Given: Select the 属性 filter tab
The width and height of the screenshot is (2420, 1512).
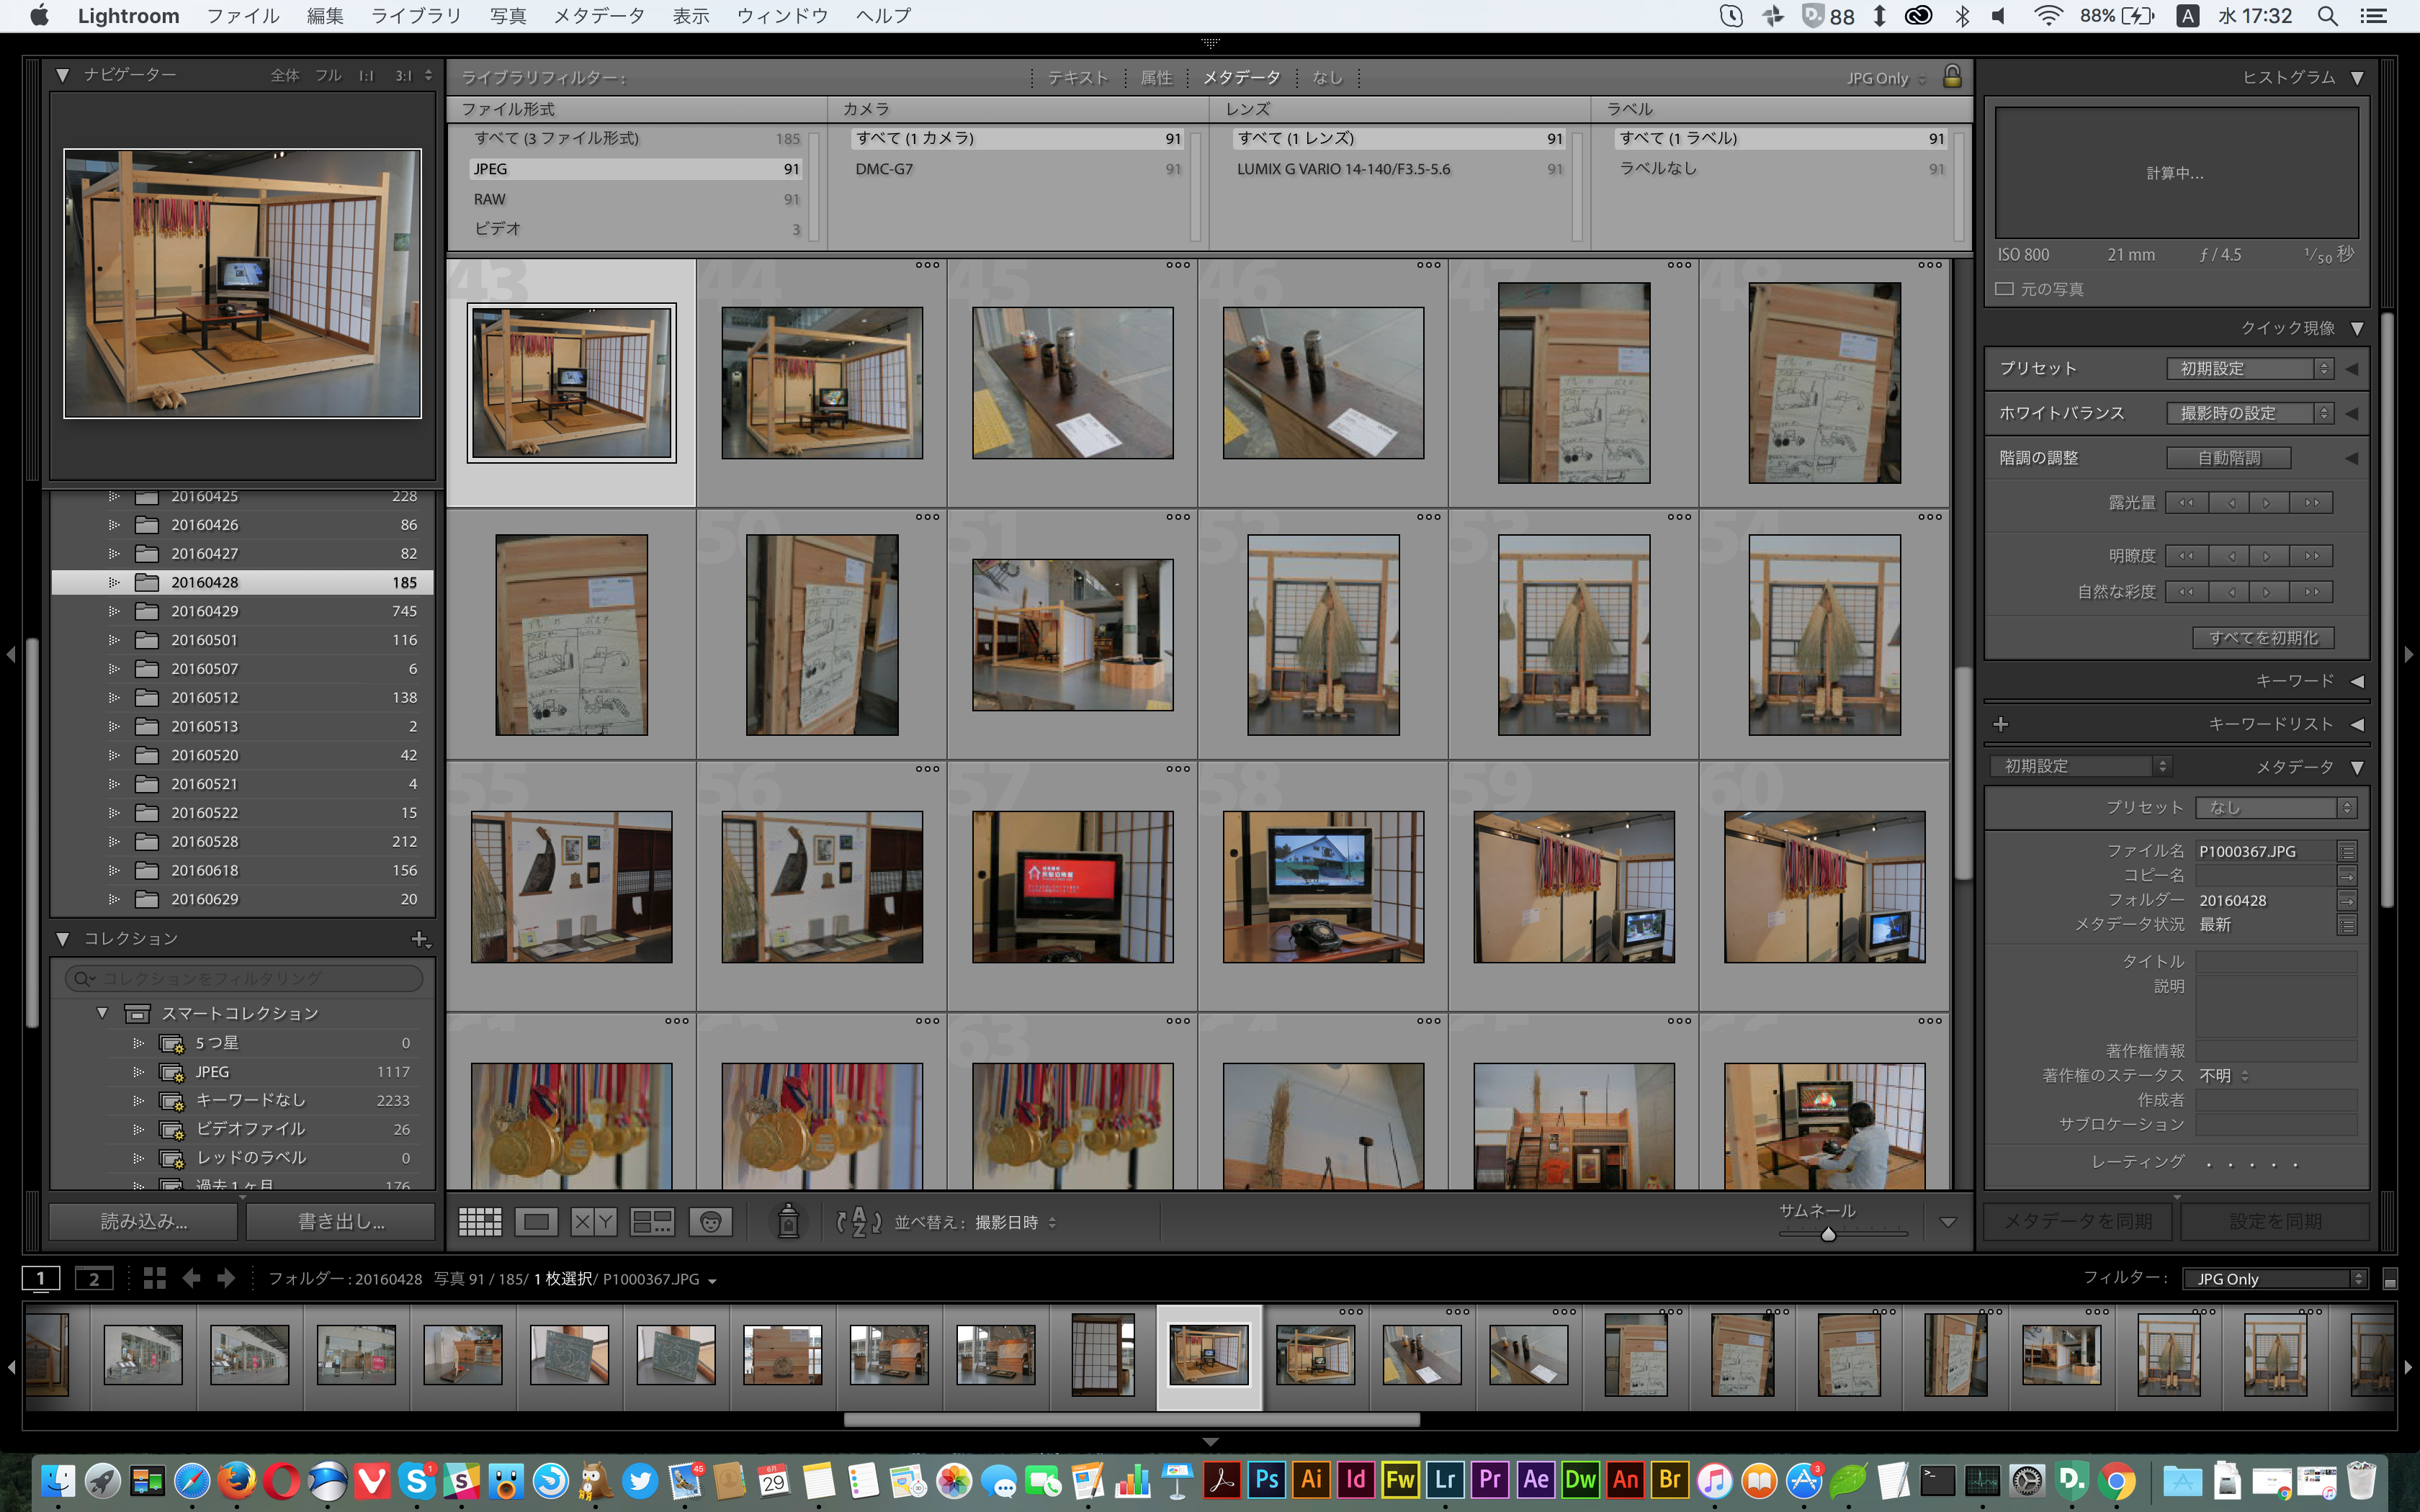Looking at the screenshot, I should coord(1156,77).
